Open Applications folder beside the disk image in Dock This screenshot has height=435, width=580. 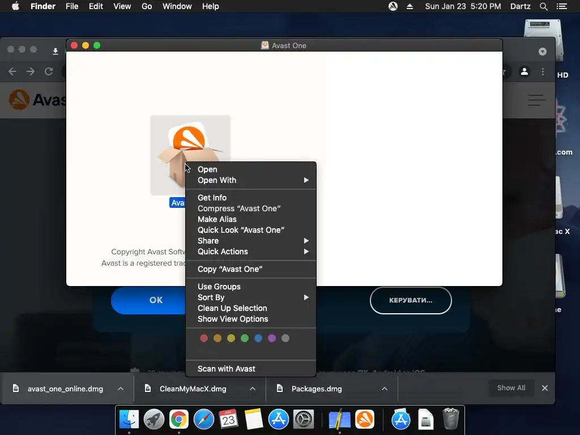(401, 420)
